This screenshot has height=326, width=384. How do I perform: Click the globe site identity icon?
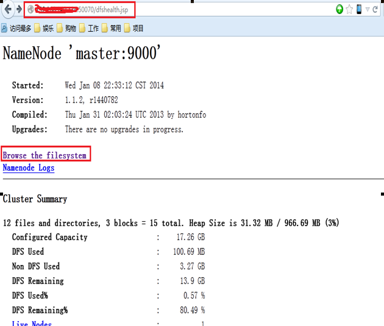tap(30, 9)
